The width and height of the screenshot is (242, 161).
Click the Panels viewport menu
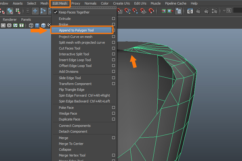tap(26, 19)
